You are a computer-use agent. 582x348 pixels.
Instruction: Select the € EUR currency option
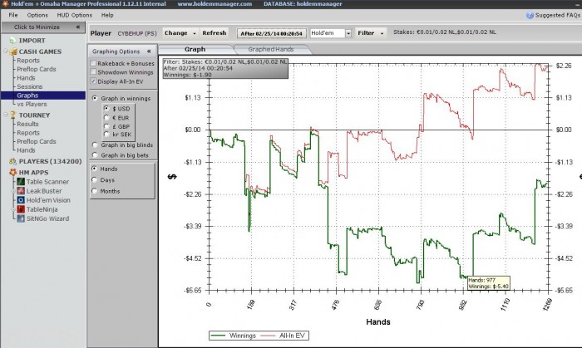[x=106, y=117]
